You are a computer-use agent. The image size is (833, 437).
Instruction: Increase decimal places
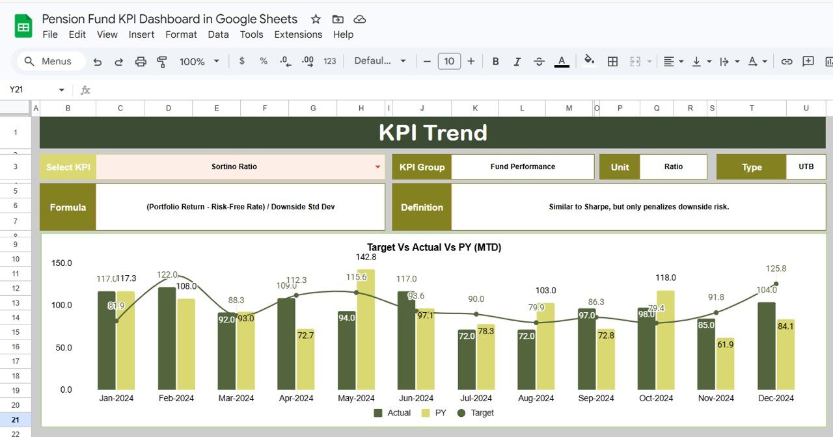coord(307,61)
